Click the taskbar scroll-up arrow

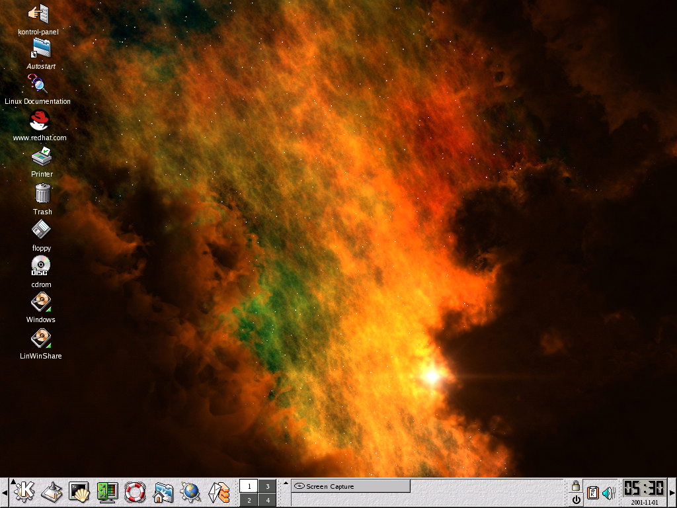[286, 483]
